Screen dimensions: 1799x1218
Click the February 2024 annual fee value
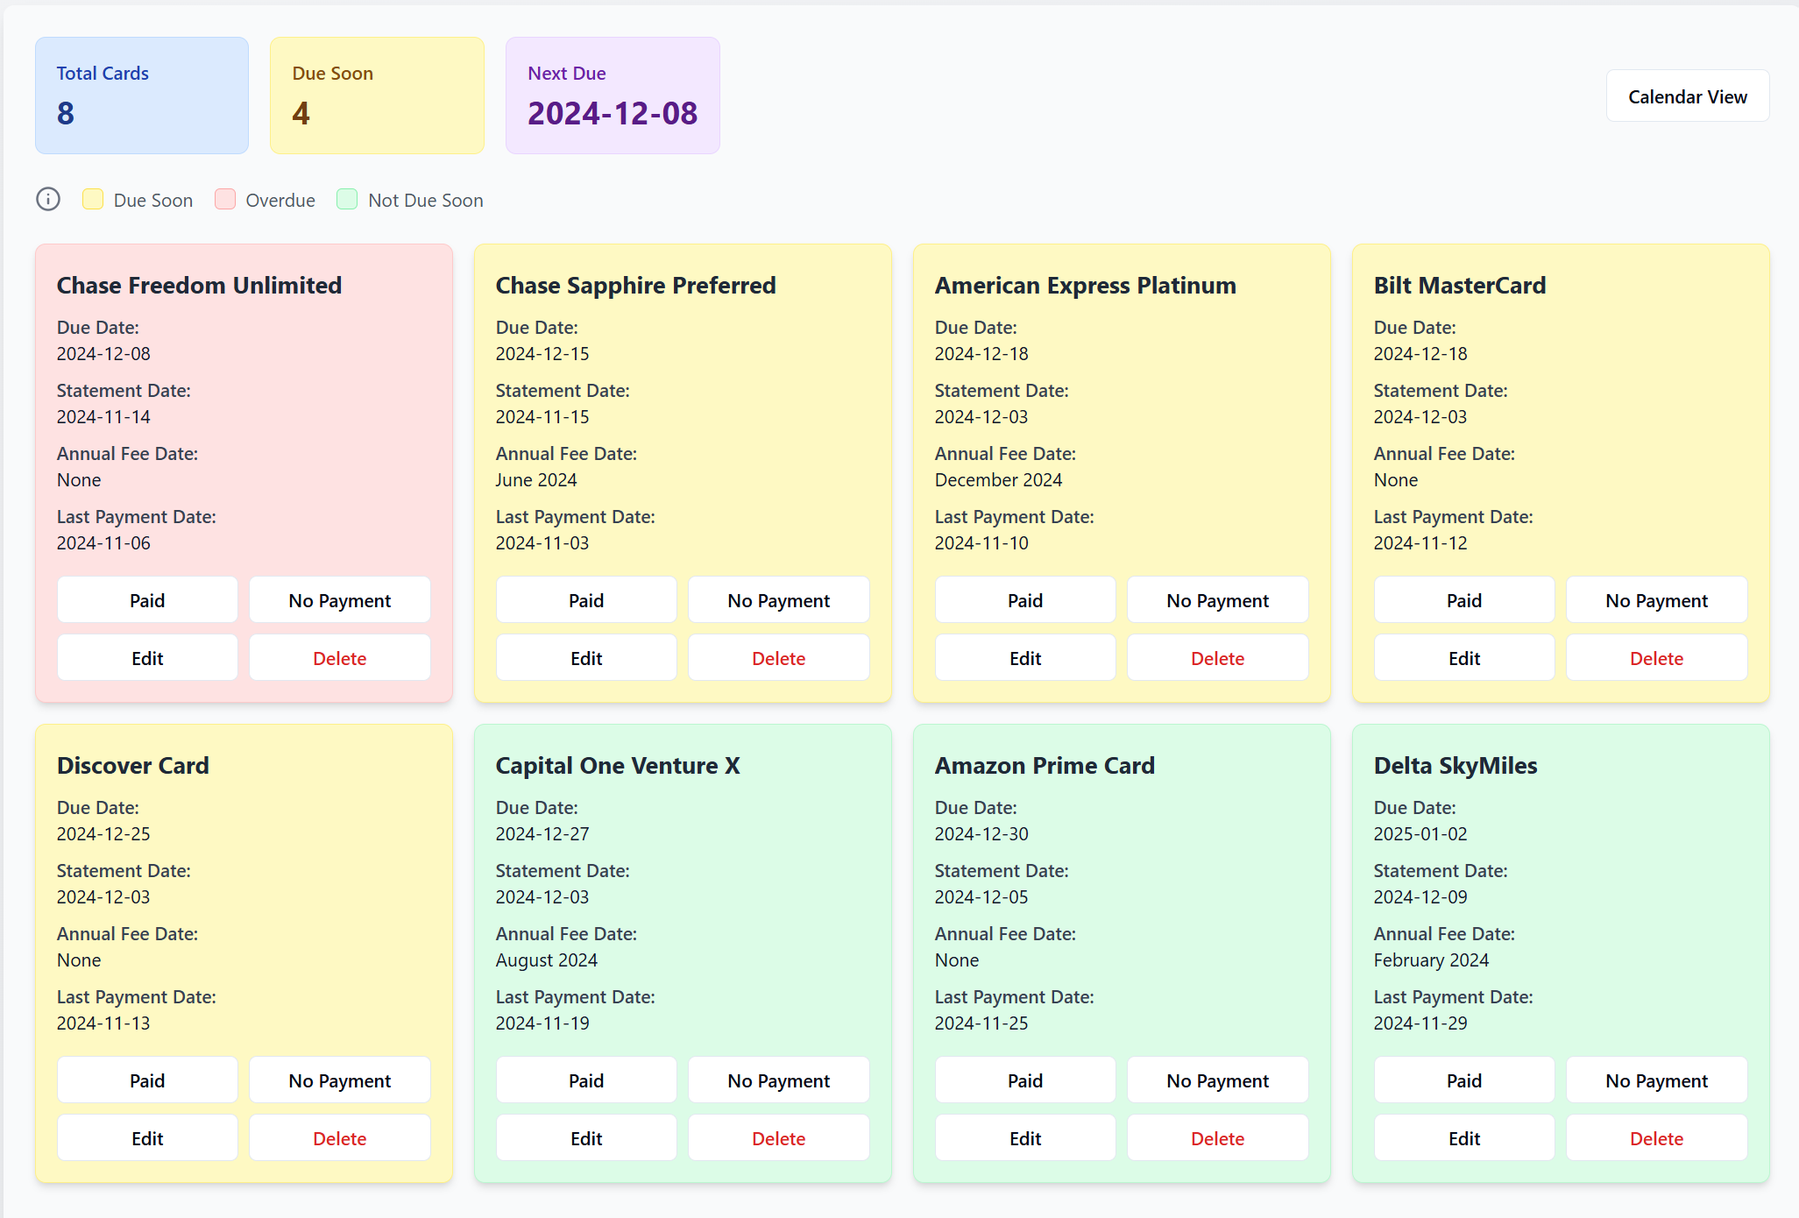coord(1431,960)
